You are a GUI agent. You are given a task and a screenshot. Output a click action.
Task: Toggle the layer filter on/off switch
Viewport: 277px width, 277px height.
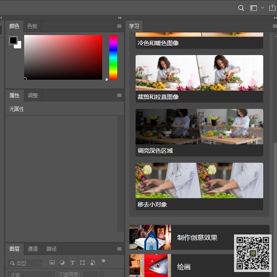(x=103, y=262)
